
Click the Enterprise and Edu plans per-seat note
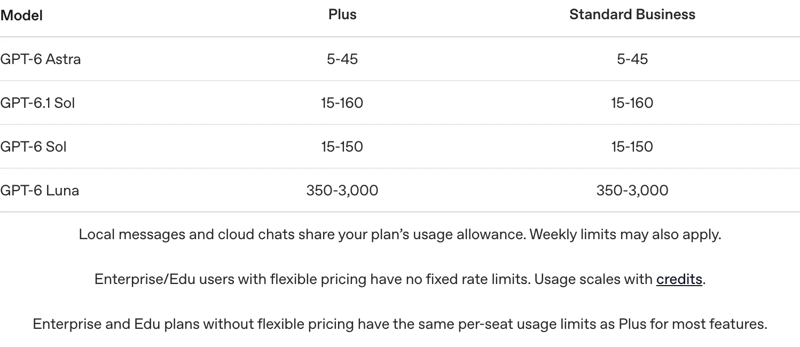[x=400, y=324]
